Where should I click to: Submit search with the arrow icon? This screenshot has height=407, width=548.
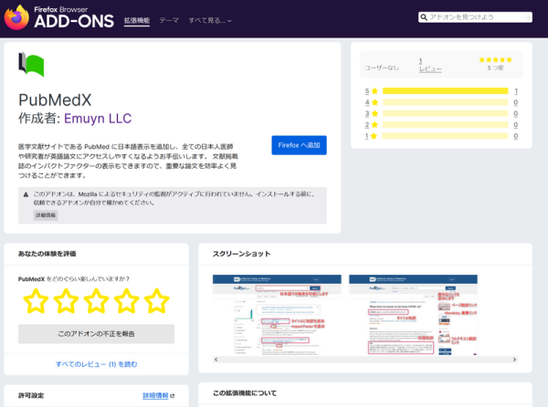pos(527,17)
